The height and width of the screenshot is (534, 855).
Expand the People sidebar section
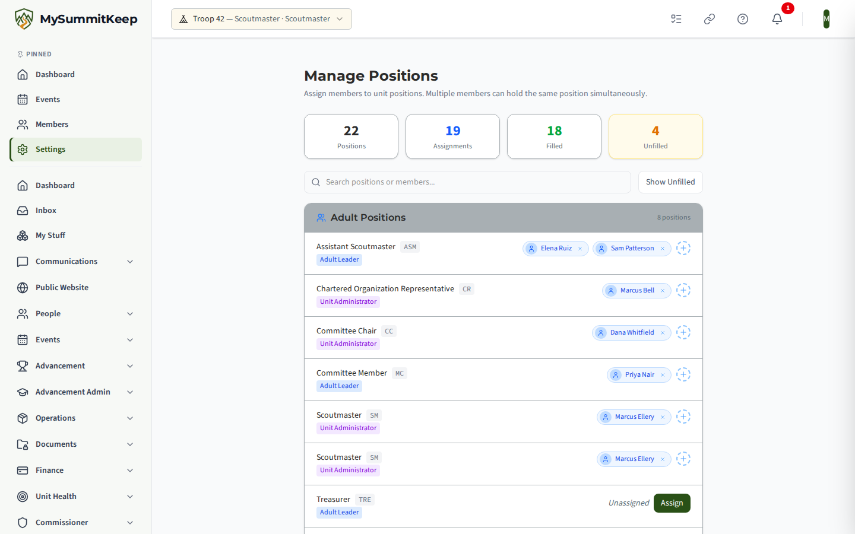[x=75, y=314]
